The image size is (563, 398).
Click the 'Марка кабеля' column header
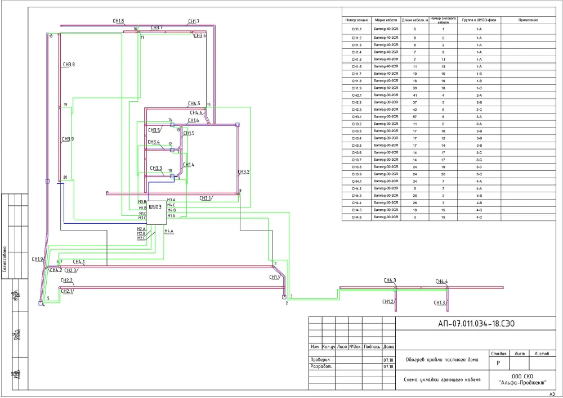click(x=386, y=20)
